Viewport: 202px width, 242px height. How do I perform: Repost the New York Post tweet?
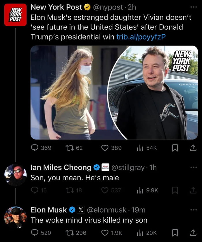coord(69,148)
